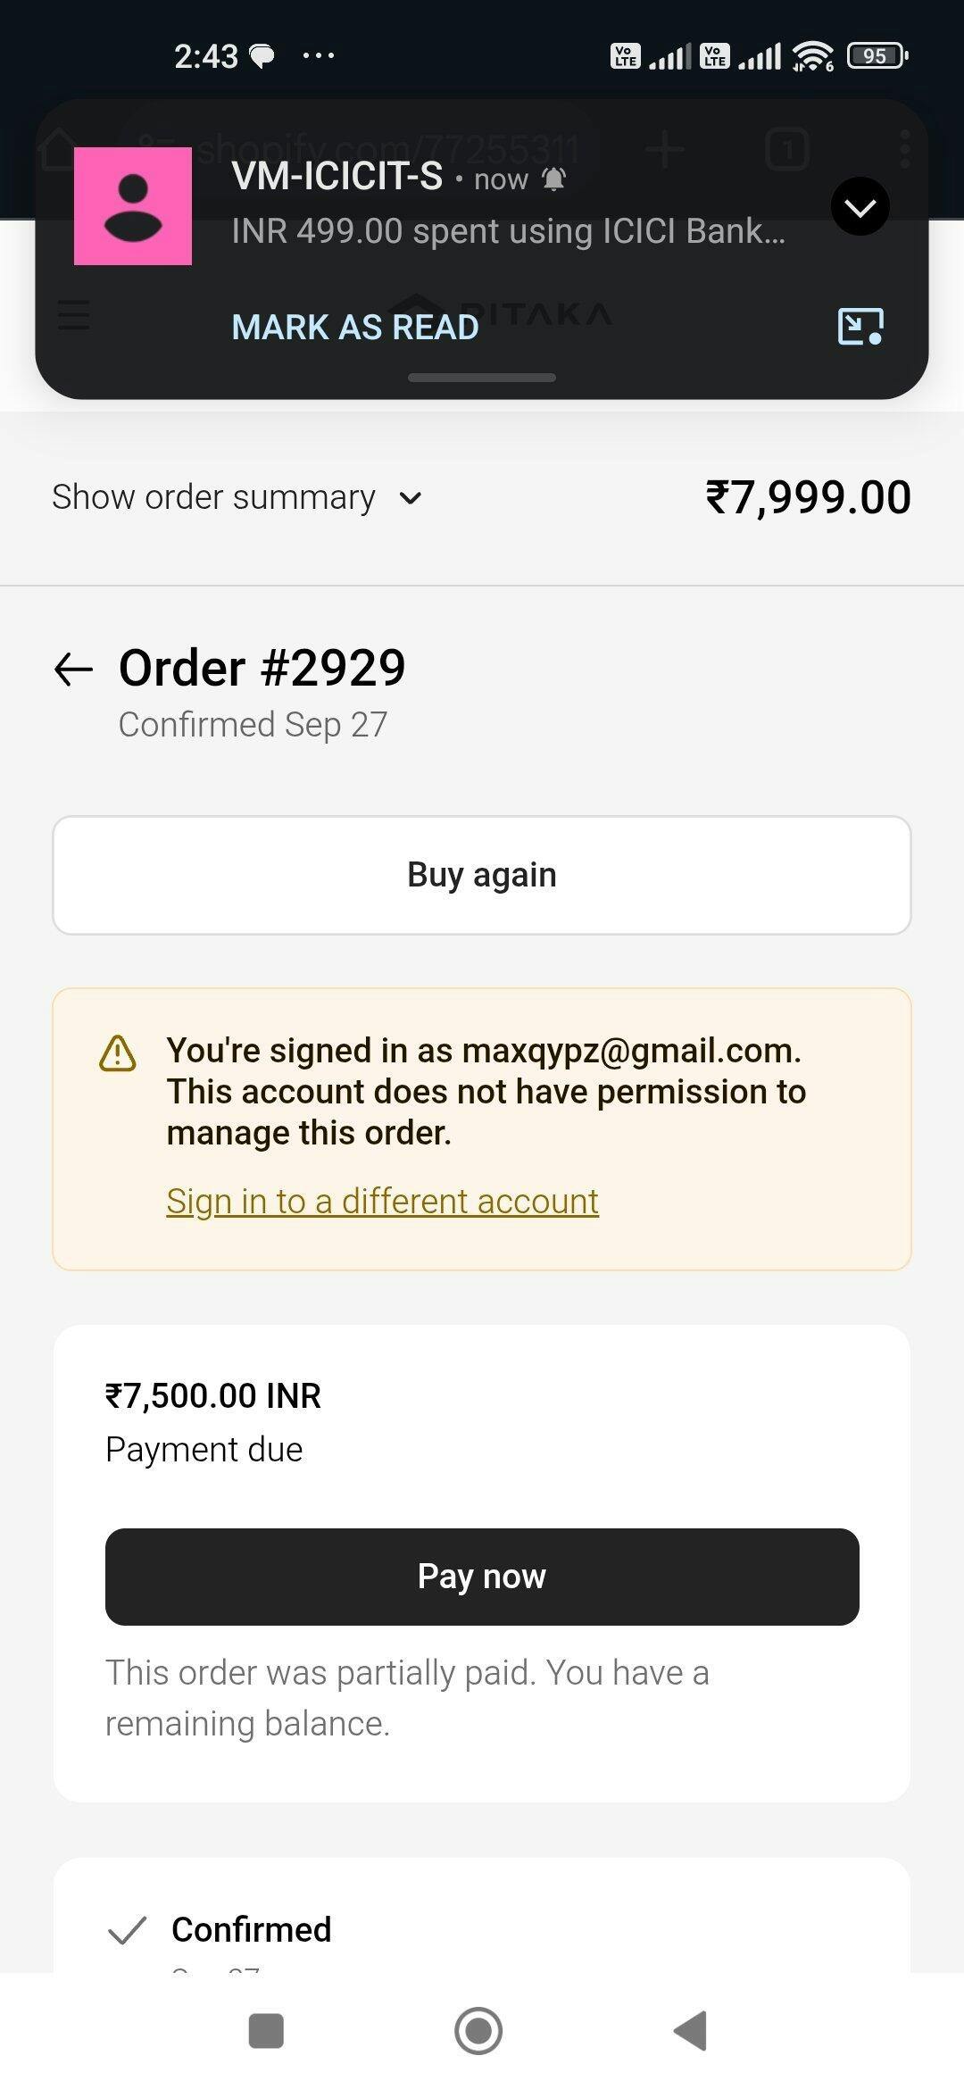Screen dimensions: 964x2089
Task: Open the INR 499.00 spent message
Action: click(508, 231)
